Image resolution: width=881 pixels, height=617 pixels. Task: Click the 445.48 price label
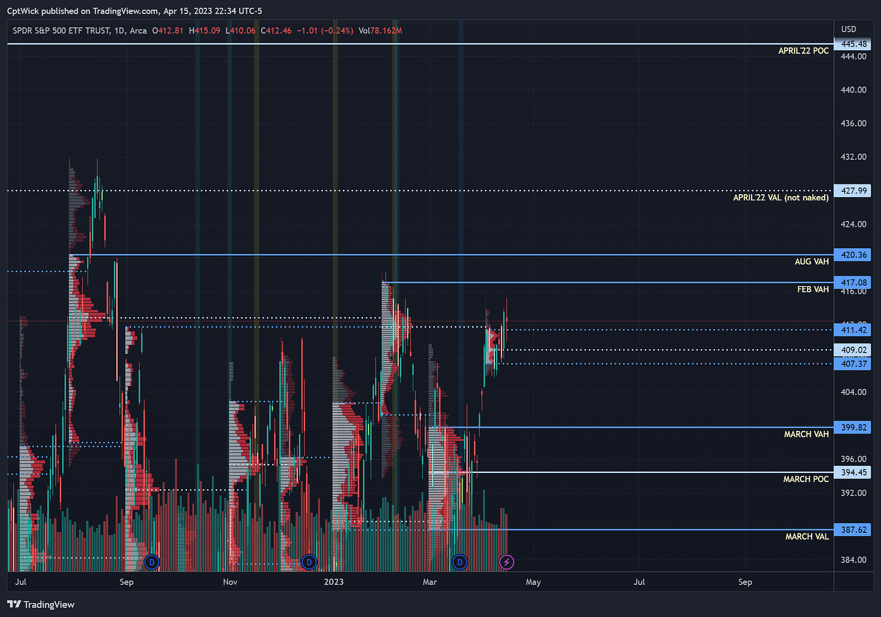click(853, 44)
